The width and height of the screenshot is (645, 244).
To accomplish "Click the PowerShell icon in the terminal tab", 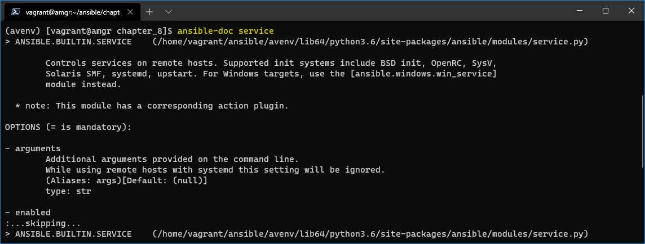I will coord(15,12).
